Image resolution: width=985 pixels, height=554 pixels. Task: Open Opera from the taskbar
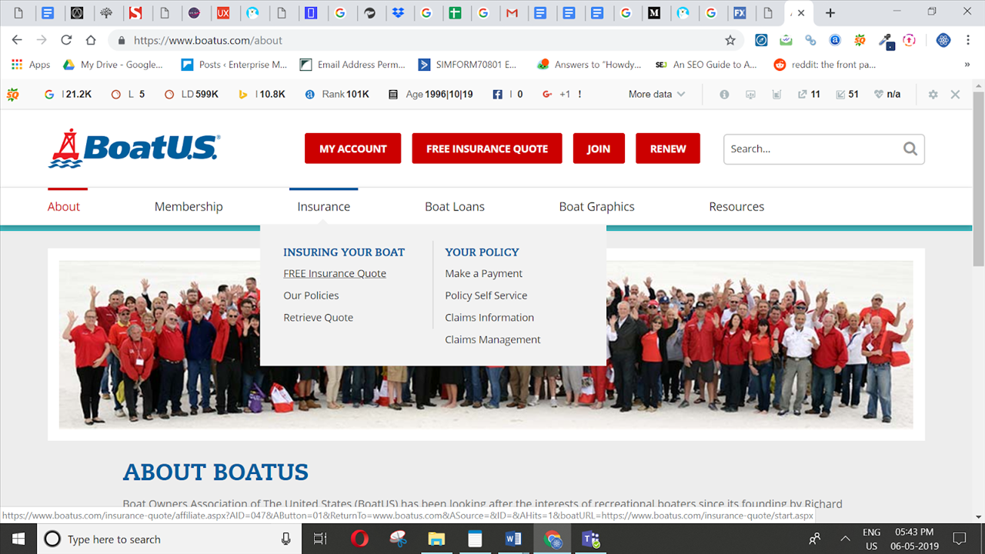pyautogui.click(x=359, y=539)
